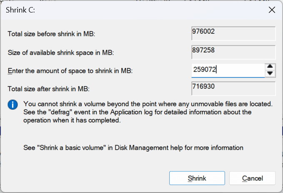Focus the shrink amount input showing 259072

(x=228, y=70)
